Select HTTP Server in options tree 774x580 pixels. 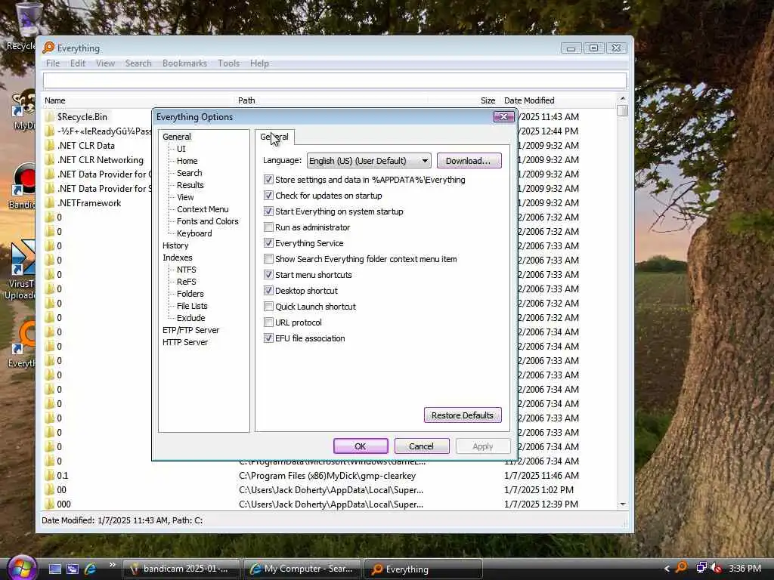point(185,342)
